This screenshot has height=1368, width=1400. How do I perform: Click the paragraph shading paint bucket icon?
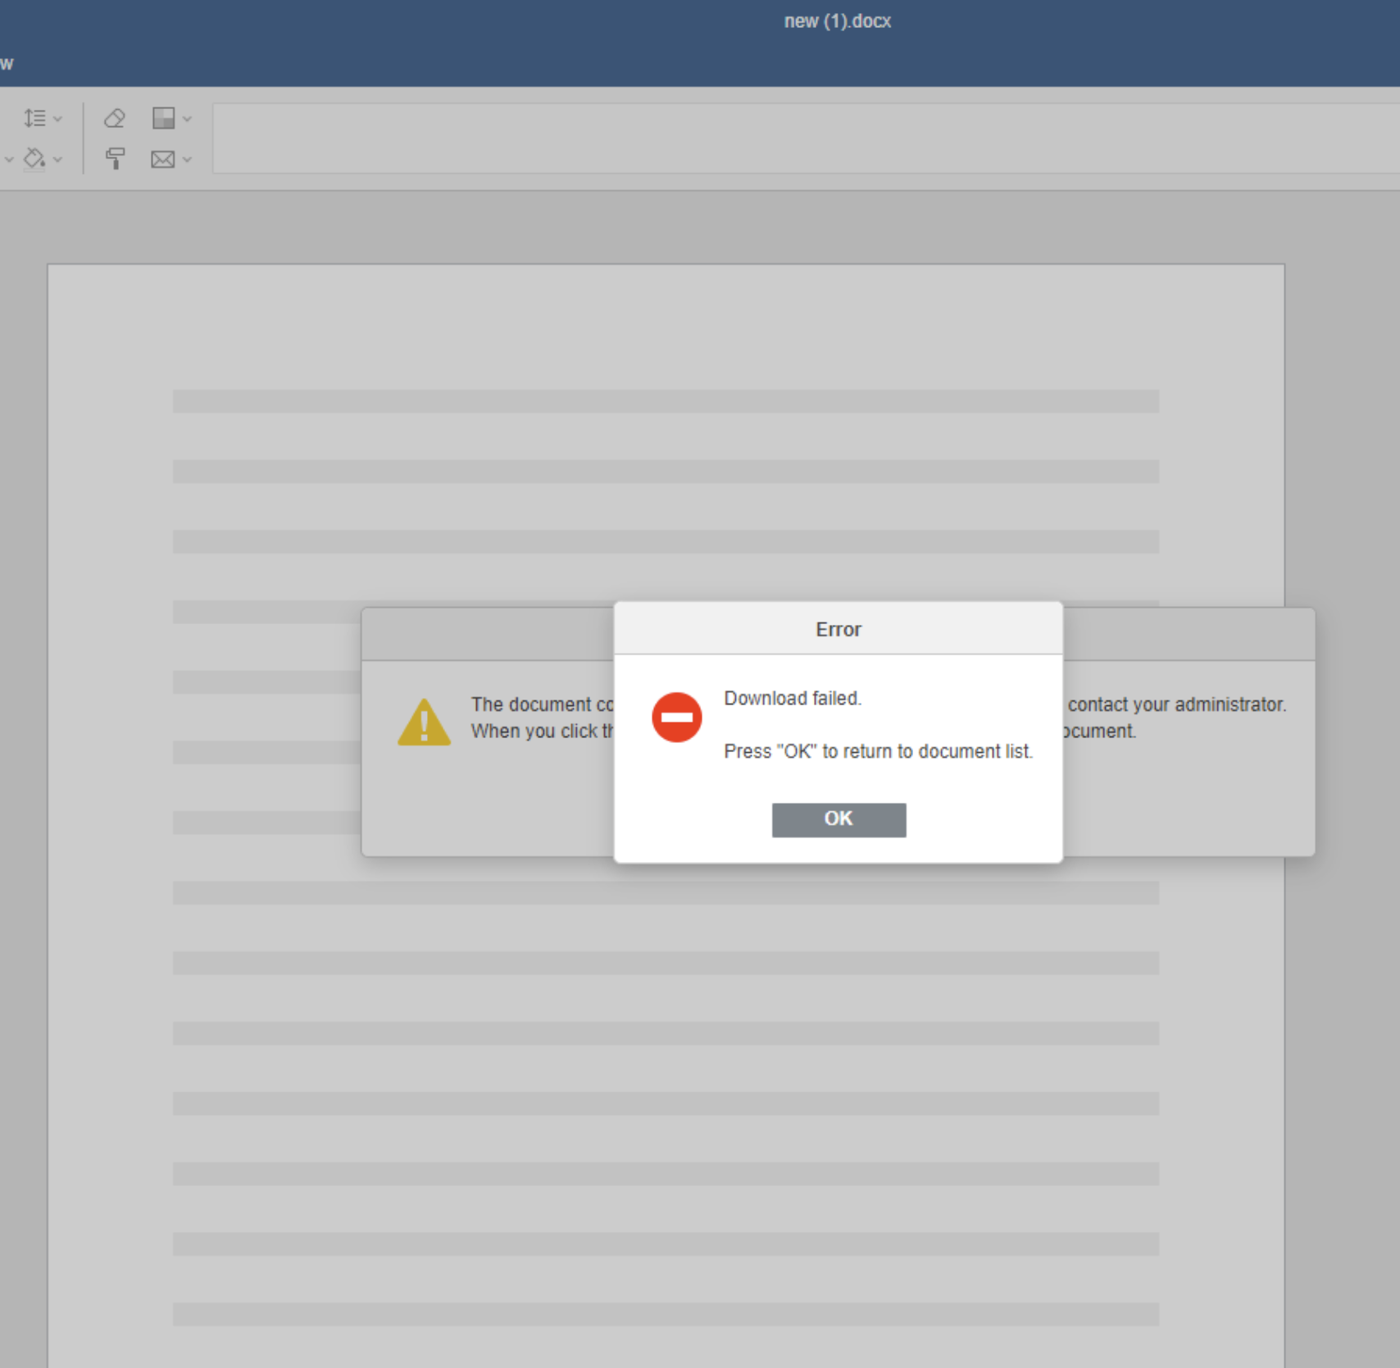pyautogui.click(x=34, y=158)
